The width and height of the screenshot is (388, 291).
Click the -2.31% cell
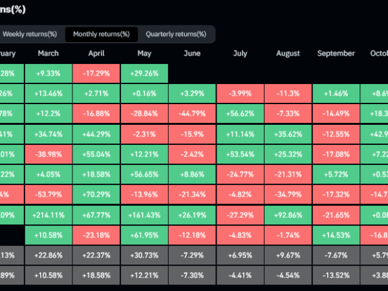144,135
